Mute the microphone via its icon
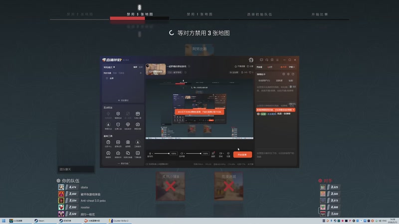 point(150,153)
